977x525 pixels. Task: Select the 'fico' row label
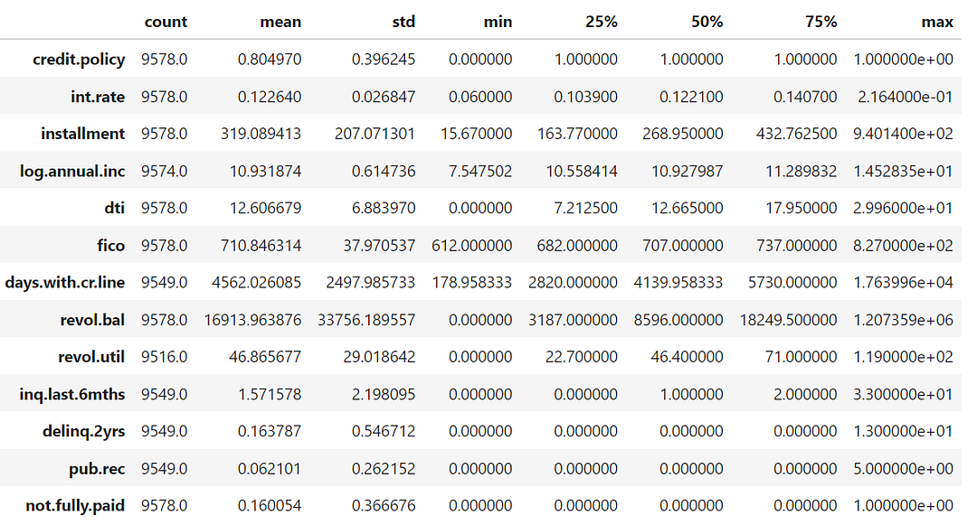click(x=110, y=245)
